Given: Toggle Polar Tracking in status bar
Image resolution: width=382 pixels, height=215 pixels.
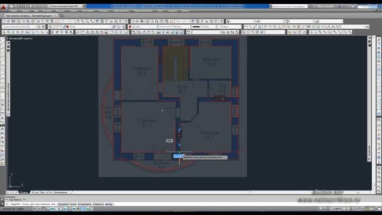Looking at the screenshot, I should pyautogui.click(x=52, y=208).
